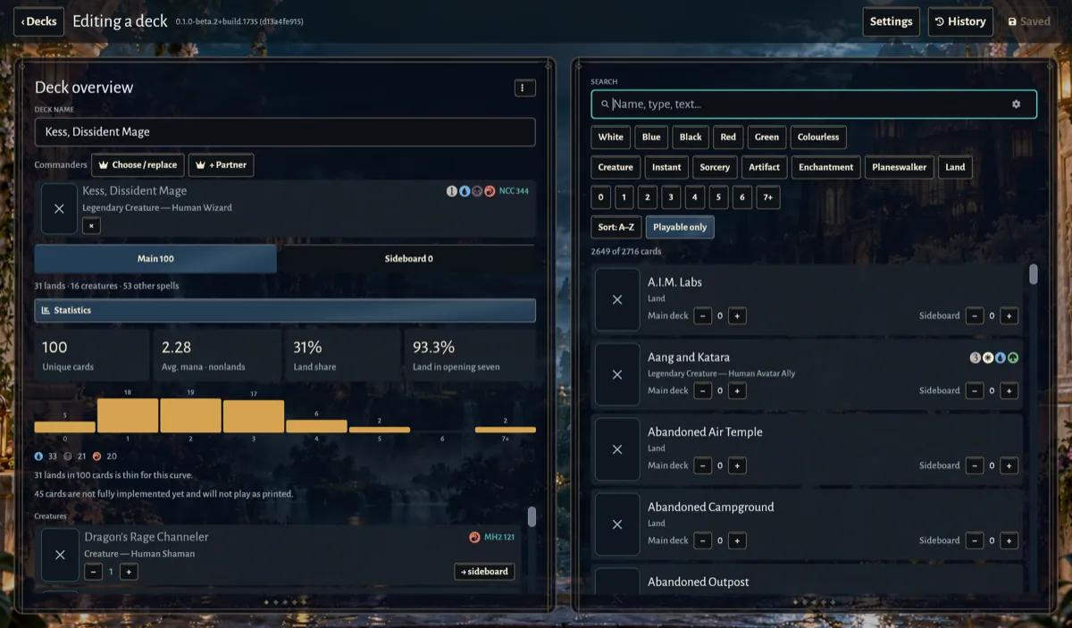Screen dimensions: 1072x628
Task: Decrease Abandoned Air Temple main deck count
Action: [x=703, y=466]
